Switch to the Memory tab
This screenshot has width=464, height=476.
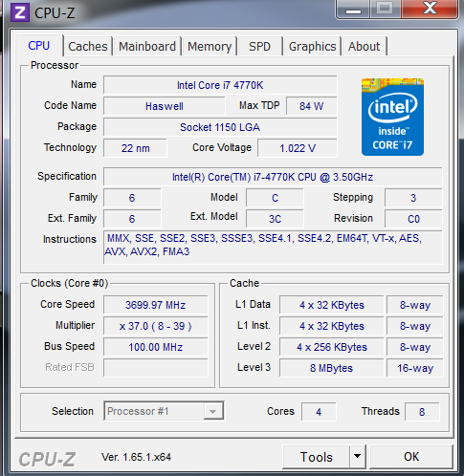210,47
